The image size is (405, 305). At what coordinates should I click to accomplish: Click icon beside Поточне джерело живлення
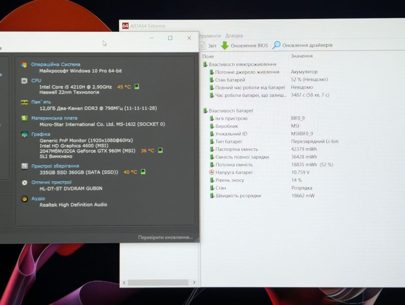[211, 72]
